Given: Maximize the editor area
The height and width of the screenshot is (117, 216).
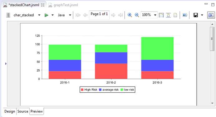Looking at the screenshot, I should (213, 5).
